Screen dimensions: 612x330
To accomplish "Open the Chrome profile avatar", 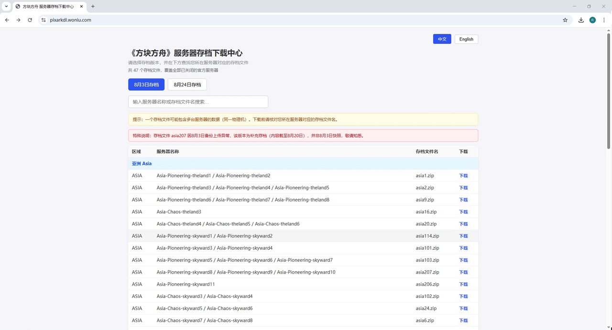I will 593,20.
